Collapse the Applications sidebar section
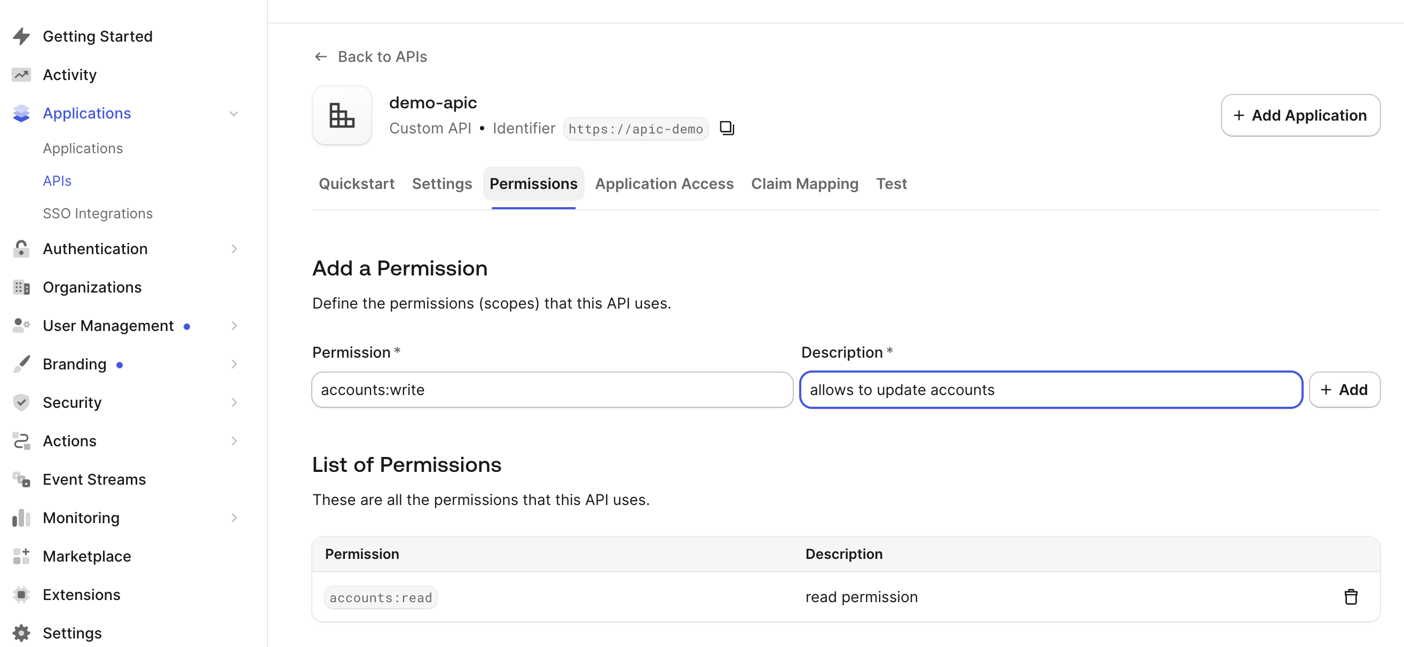Image resolution: width=1404 pixels, height=647 pixels. [x=234, y=113]
